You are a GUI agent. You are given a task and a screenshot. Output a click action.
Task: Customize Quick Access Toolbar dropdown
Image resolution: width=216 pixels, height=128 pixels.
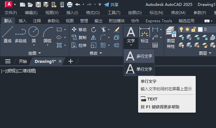100,5
